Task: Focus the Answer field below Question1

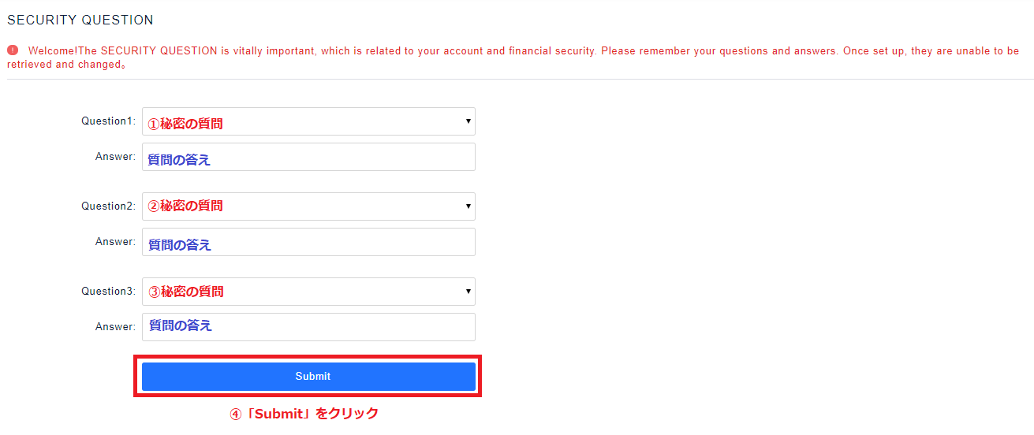Action: 308,157
